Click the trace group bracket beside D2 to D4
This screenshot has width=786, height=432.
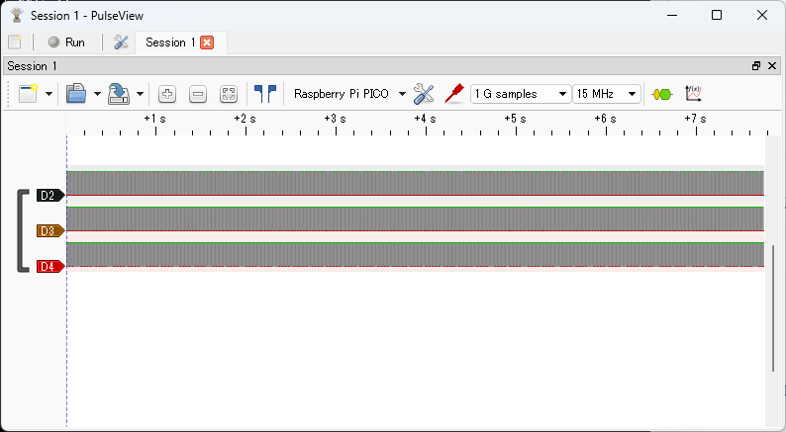click(x=23, y=230)
